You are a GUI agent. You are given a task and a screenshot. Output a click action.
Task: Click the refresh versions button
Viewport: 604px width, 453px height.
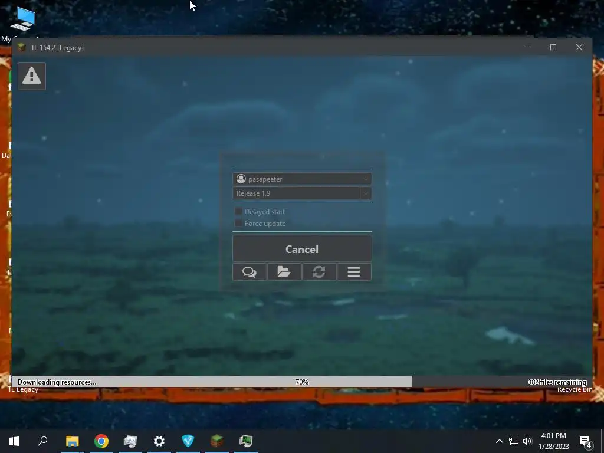coord(319,272)
